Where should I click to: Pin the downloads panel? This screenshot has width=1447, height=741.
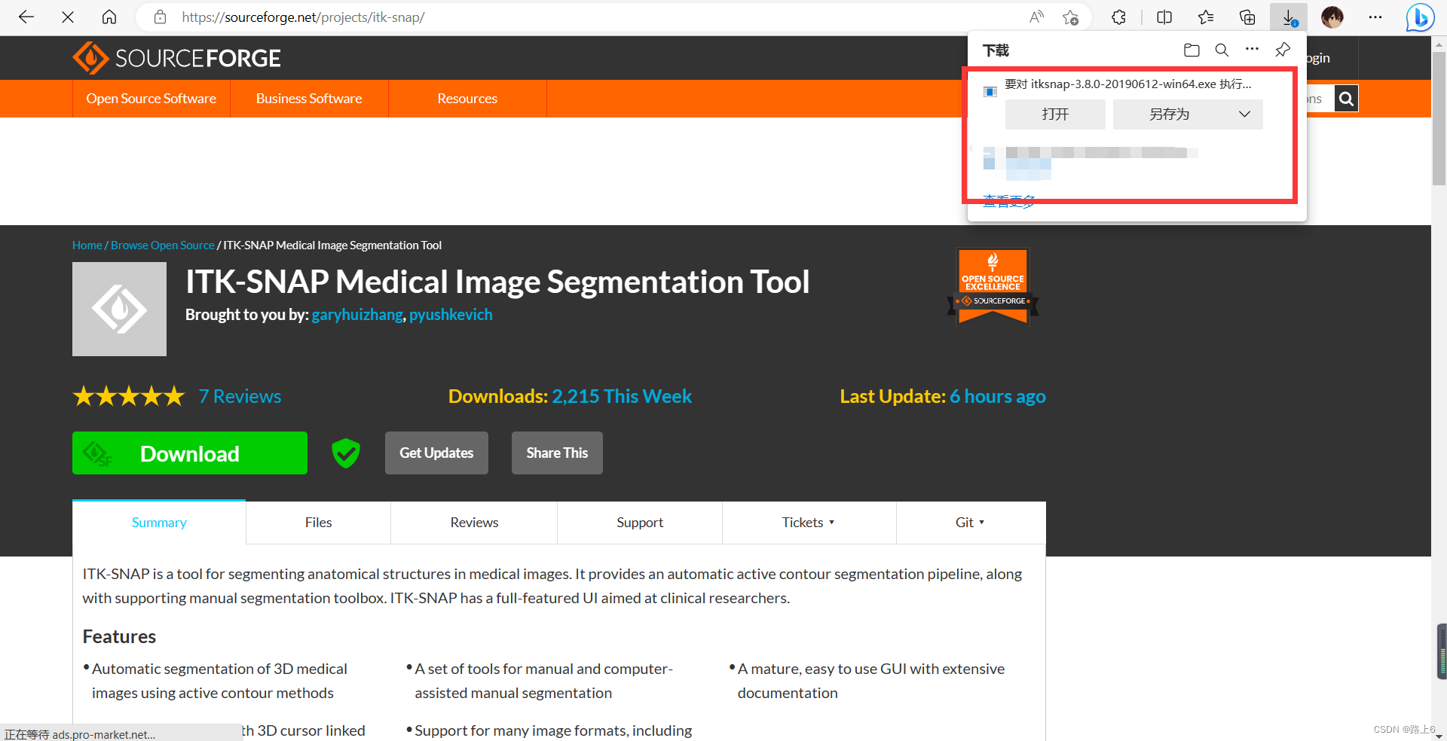1283,50
